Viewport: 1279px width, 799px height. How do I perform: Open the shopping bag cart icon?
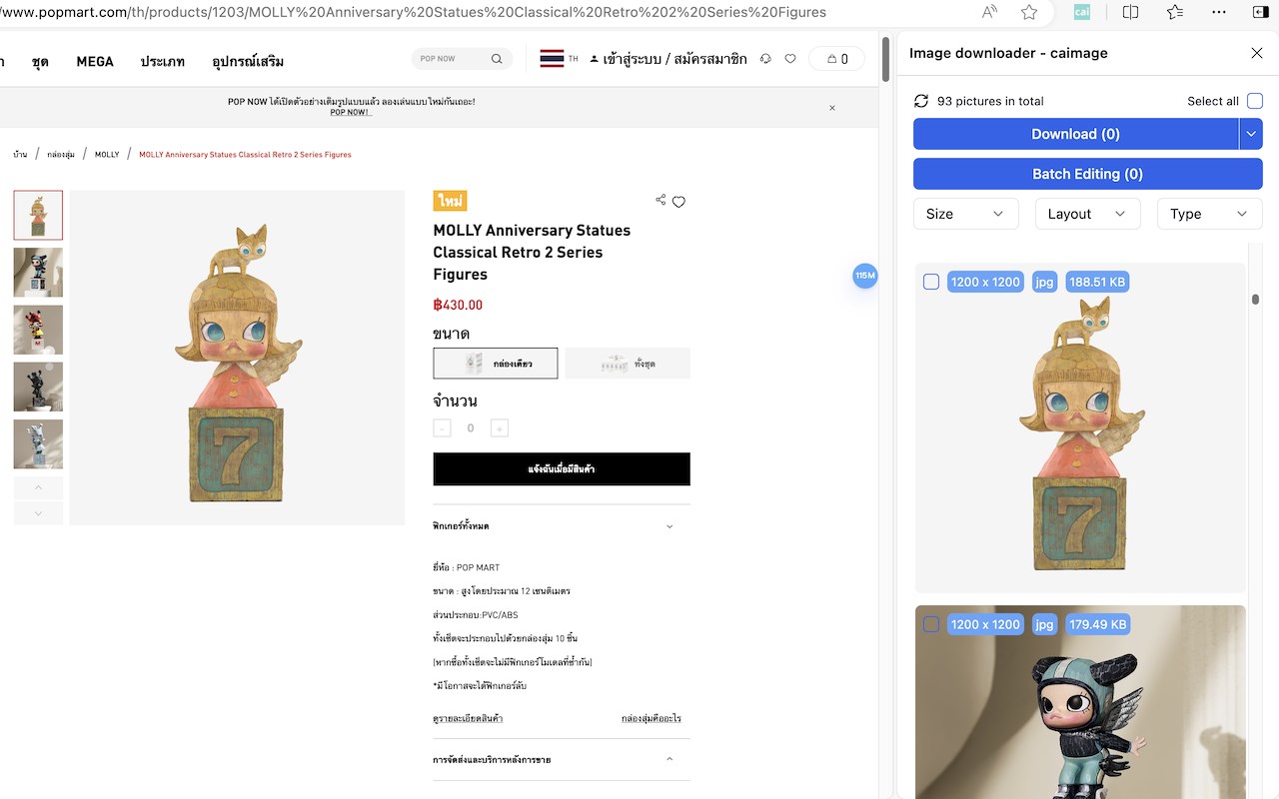pos(837,59)
